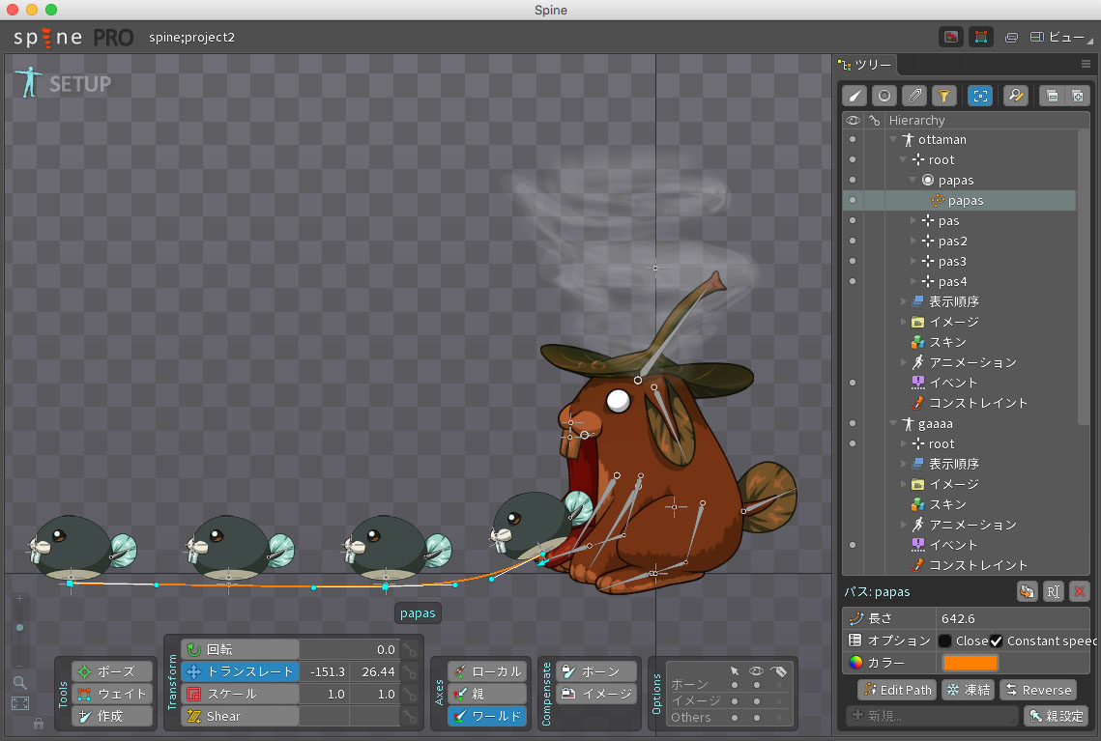
Task: Click the 新規 new item field
Action: (x=932, y=716)
